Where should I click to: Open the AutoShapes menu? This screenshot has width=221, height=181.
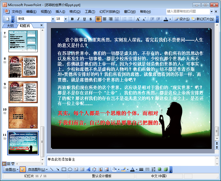[38, 169]
